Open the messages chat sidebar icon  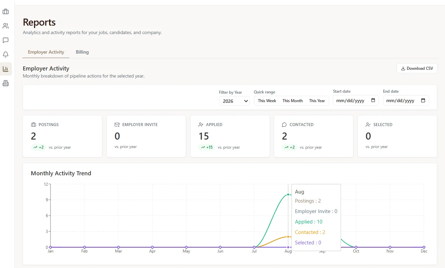(x=6, y=40)
